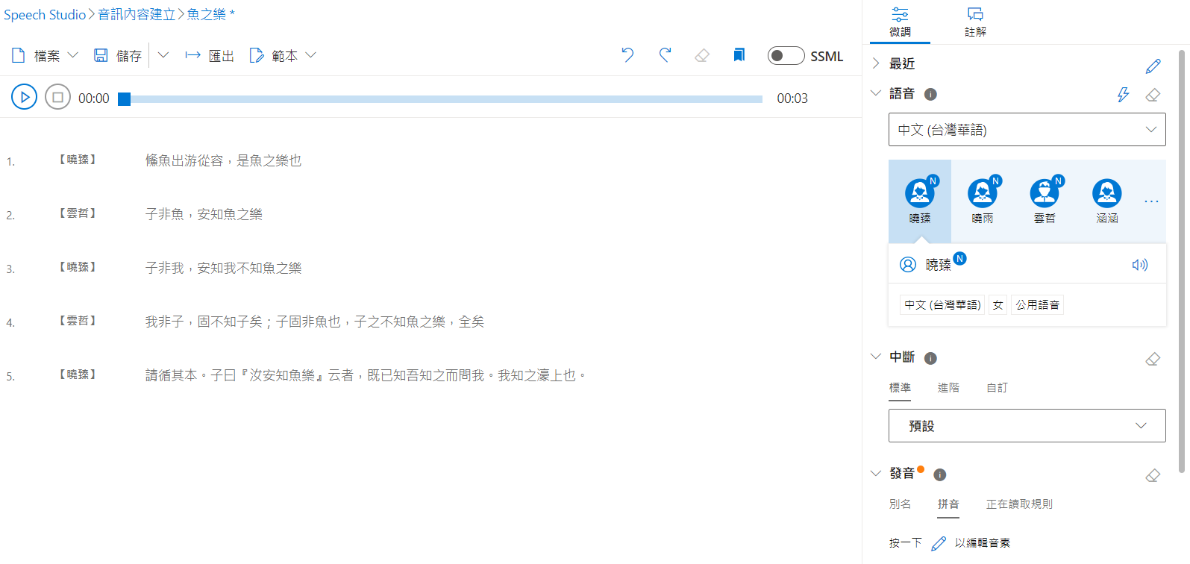Screen dimensions: 1190x564
Task: Open the 預設 break dropdown
Action: tap(1027, 426)
